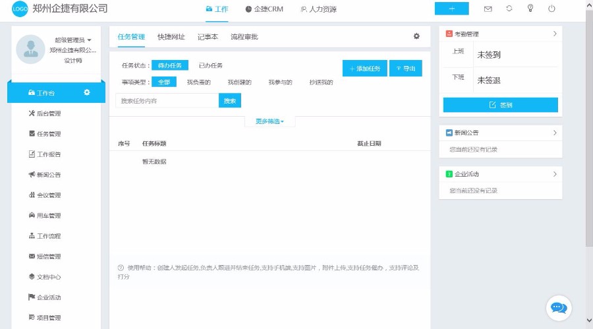Filter tasks by 我创建的
This screenshot has height=329, width=593.
click(239, 82)
